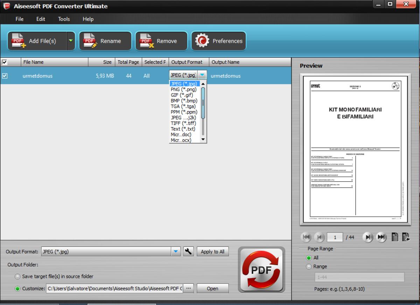Start conversion with the large PDF button
This screenshot has width=420, height=305.
[x=261, y=269]
